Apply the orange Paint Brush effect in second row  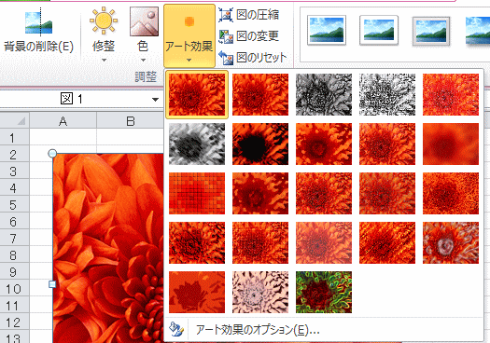[324, 144]
